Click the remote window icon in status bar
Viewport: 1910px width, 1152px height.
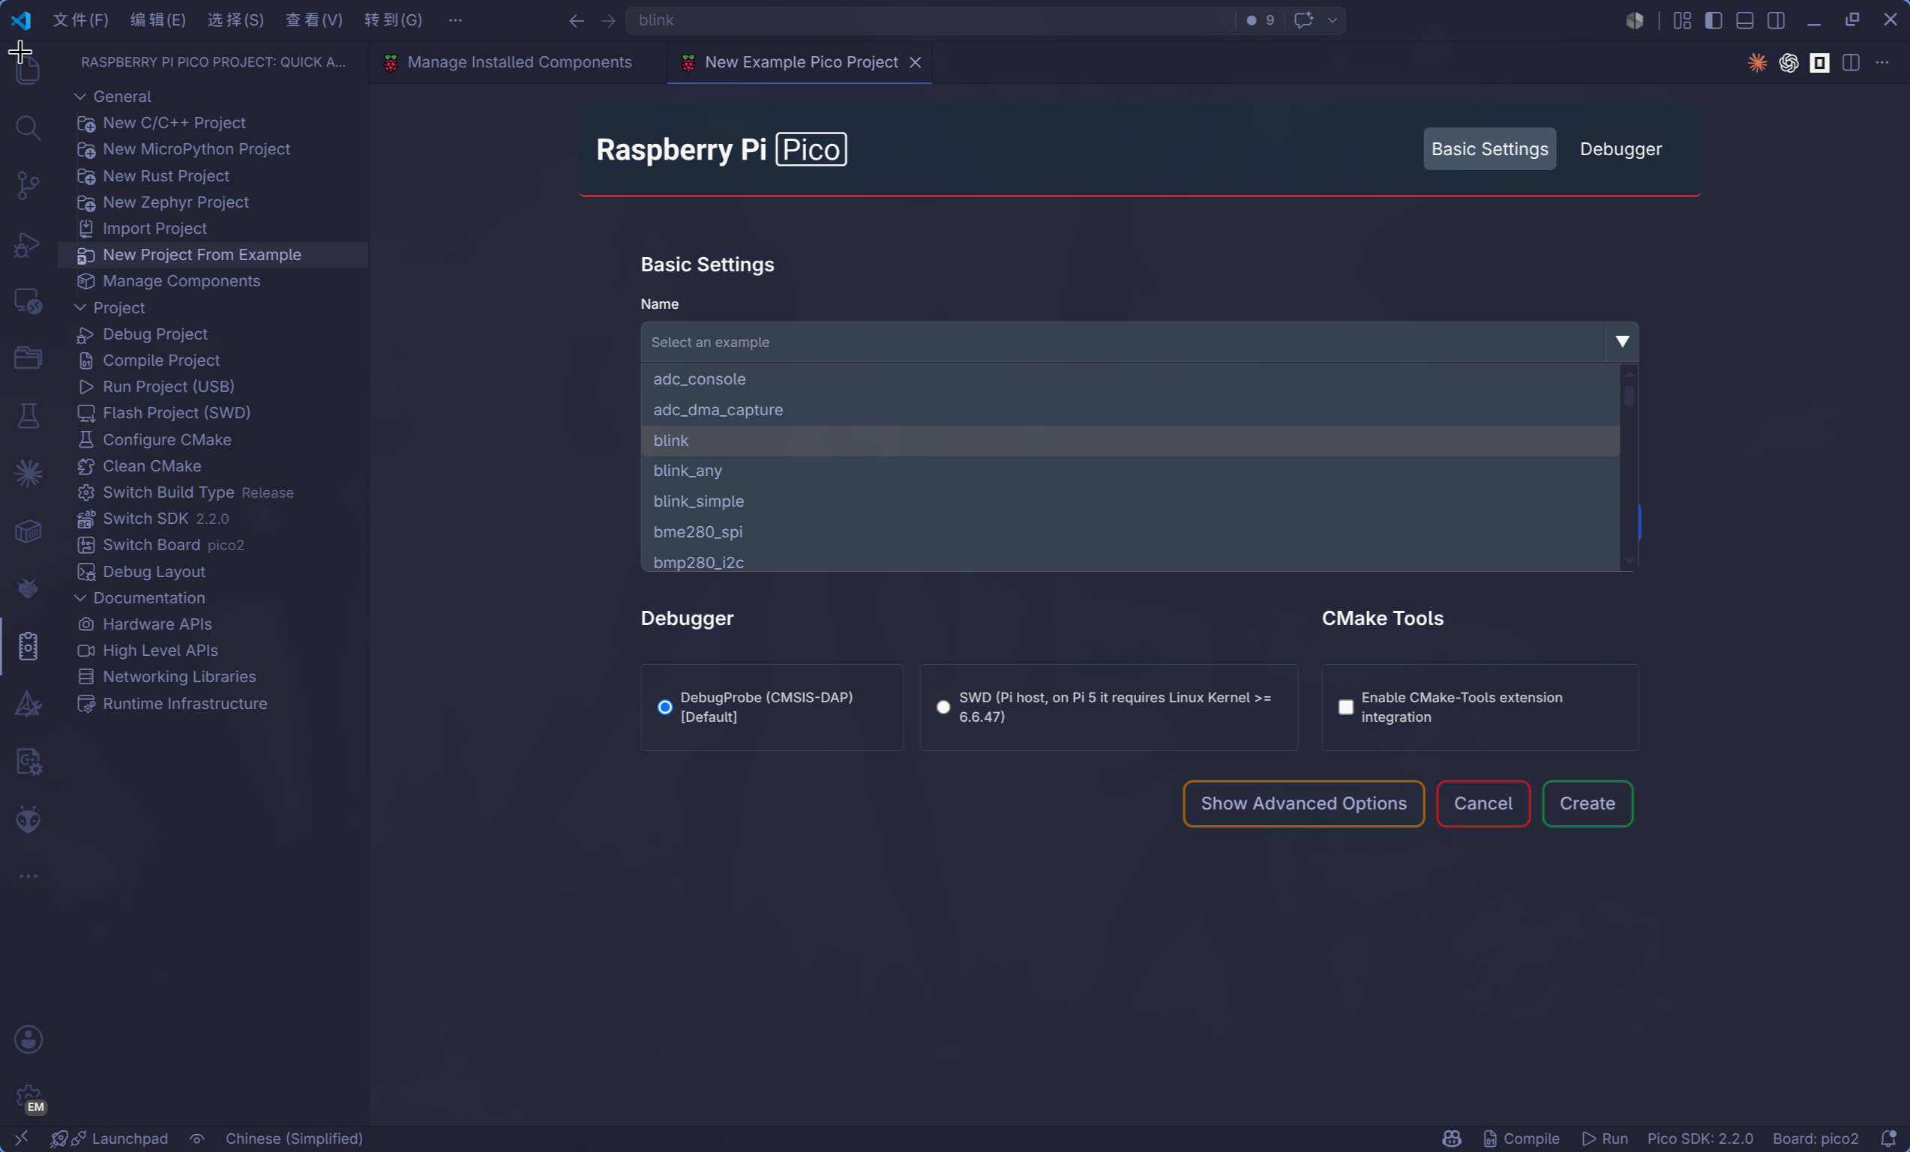tap(21, 1138)
